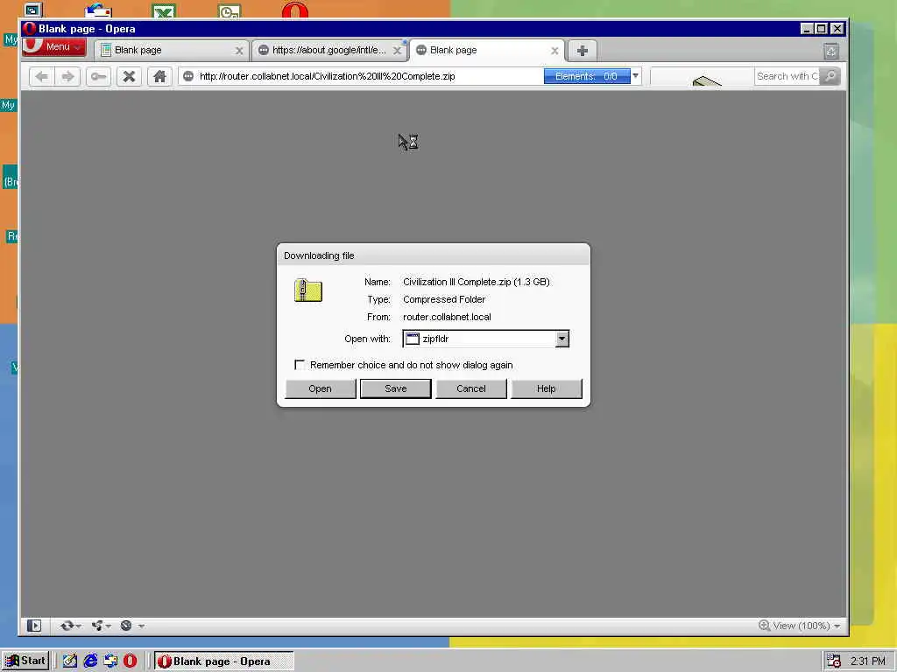Screen dimensions: 897x672
Task: Click the Back navigation arrow
Action: [x=41, y=77]
